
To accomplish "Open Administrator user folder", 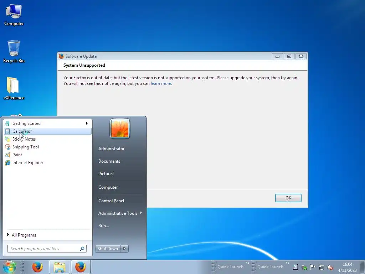I will pos(111,149).
